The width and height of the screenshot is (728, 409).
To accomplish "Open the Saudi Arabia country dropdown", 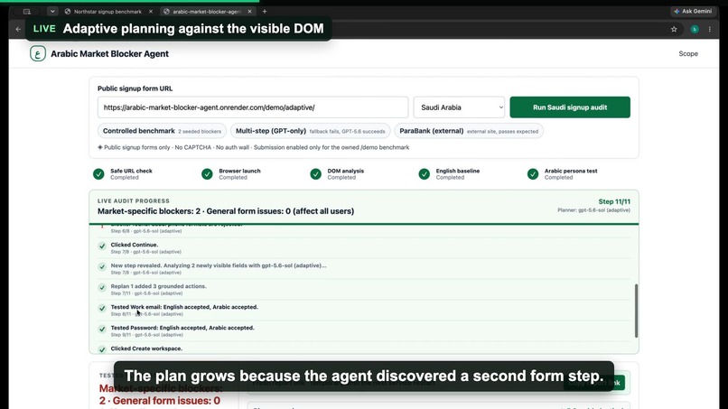I will pos(459,107).
